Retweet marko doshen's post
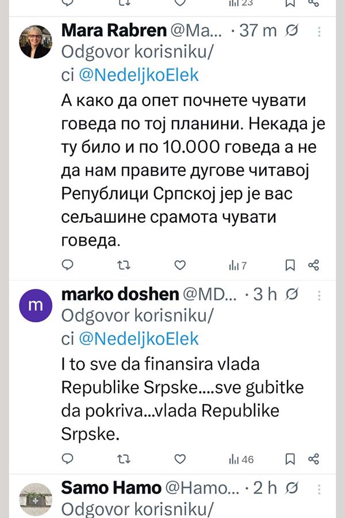 pyautogui.click(x=124, y=459)
